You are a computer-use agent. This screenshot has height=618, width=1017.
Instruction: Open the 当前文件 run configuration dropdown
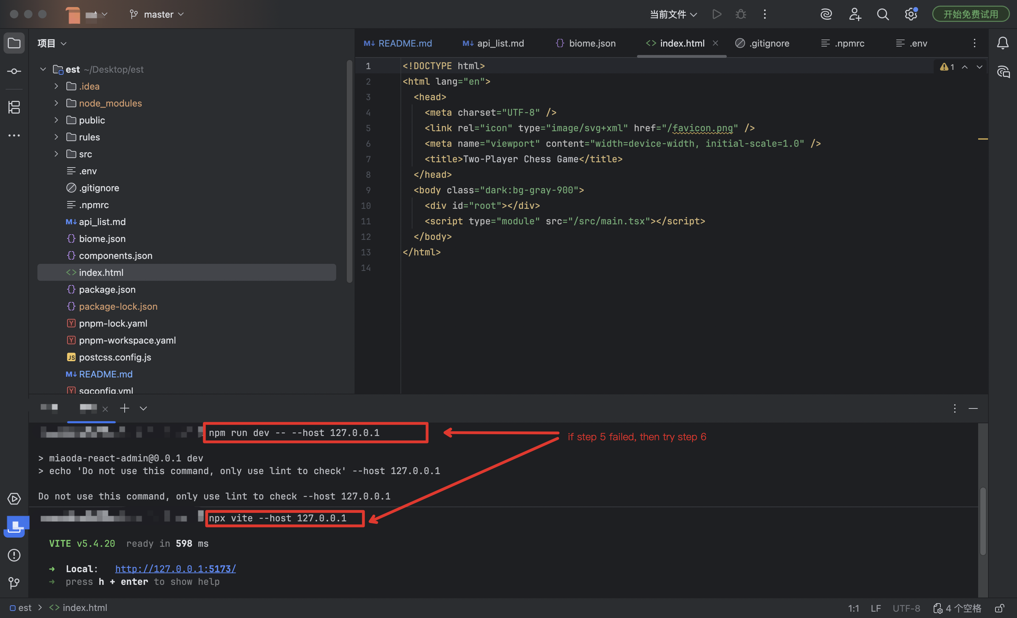[673, 14]
